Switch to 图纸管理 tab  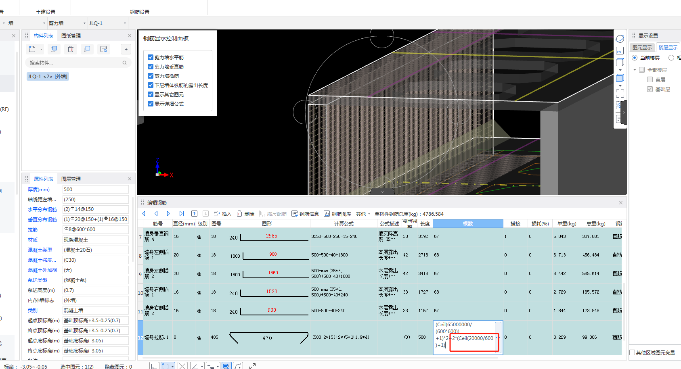pos(71,35)
